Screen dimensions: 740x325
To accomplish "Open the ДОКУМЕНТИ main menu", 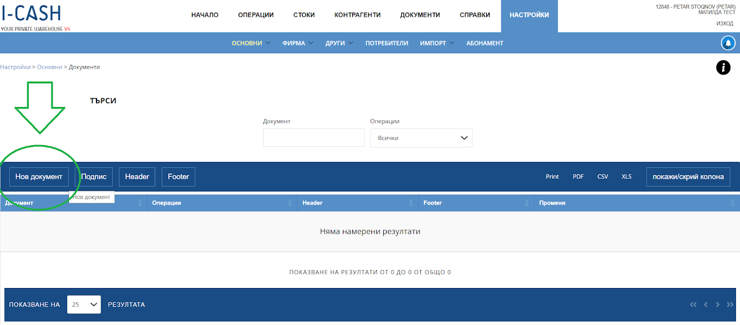I will [420, 15].
